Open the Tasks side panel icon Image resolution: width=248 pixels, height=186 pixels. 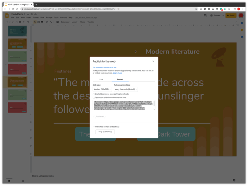242,37
